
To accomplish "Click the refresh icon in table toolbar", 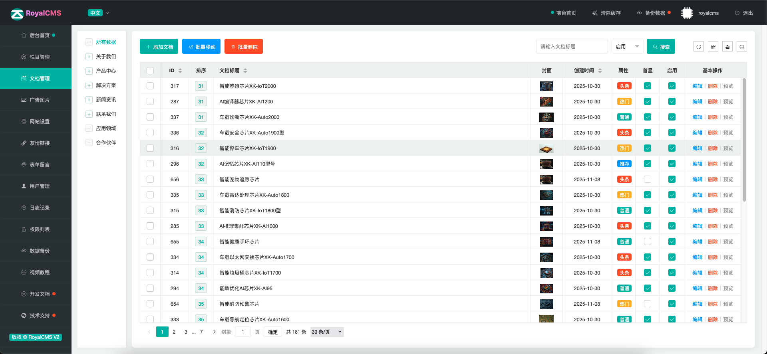I will [699, 47].
